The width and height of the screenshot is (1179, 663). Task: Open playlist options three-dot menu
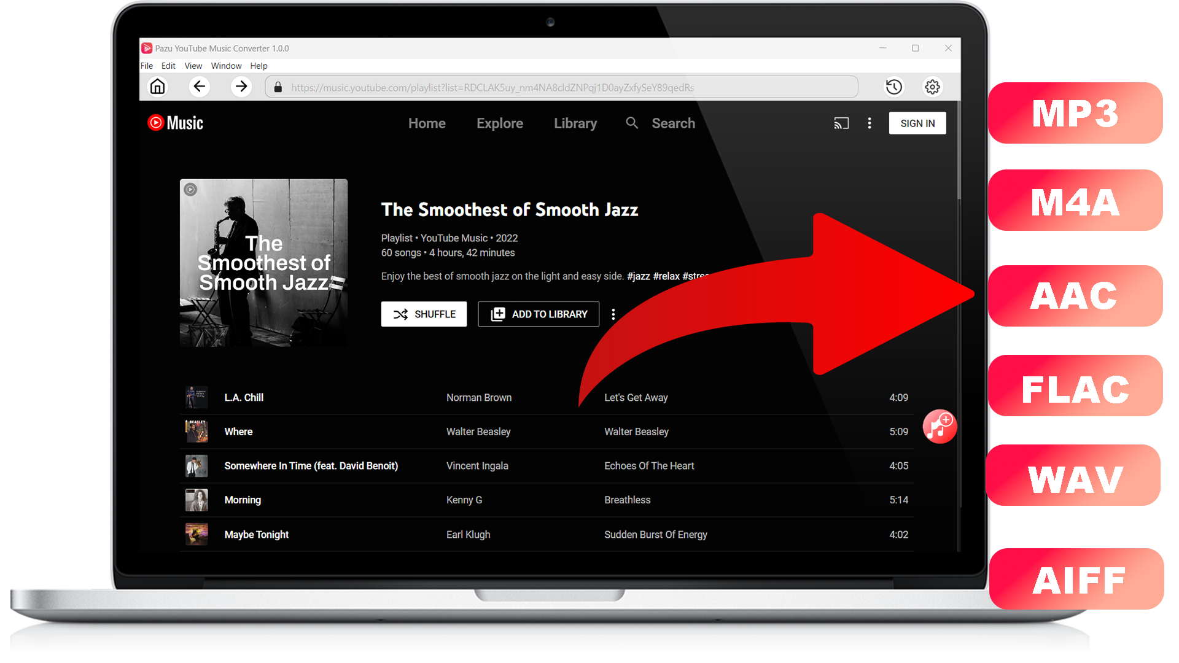coord(613,314)
